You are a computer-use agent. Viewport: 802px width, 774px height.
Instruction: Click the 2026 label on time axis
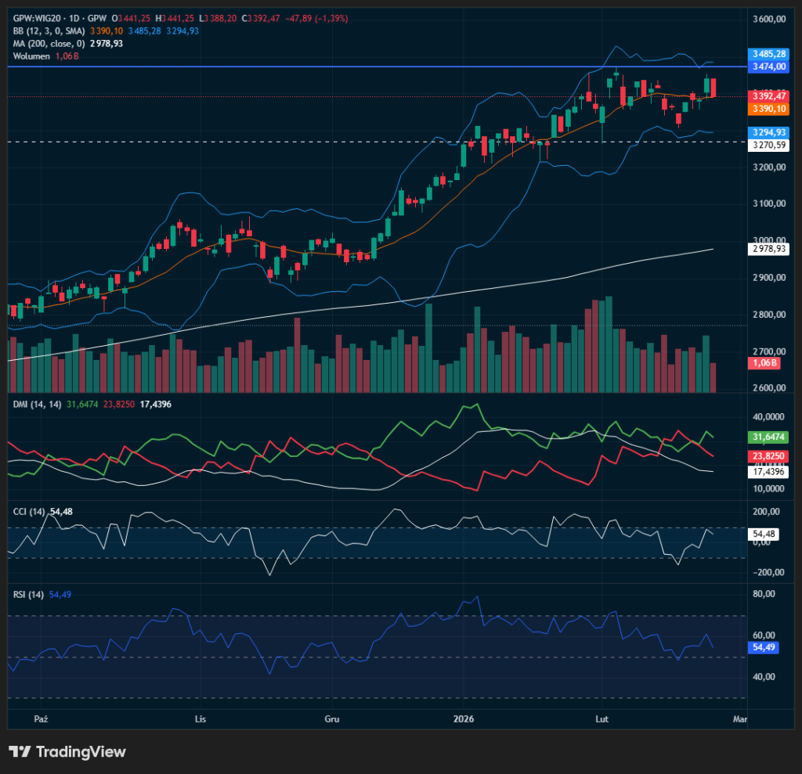[x=464, y=717]
